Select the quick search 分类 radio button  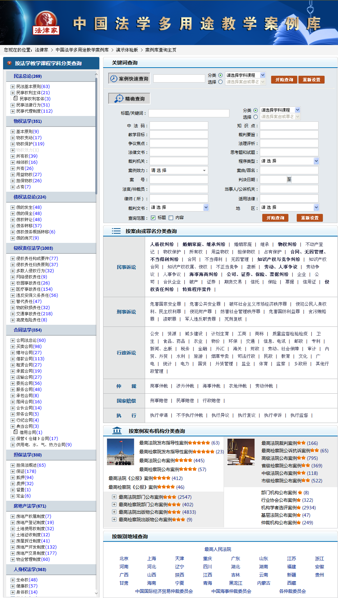point(220,75)
